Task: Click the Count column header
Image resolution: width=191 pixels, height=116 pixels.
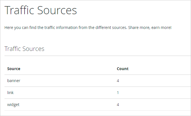Action: click(122, 69)
